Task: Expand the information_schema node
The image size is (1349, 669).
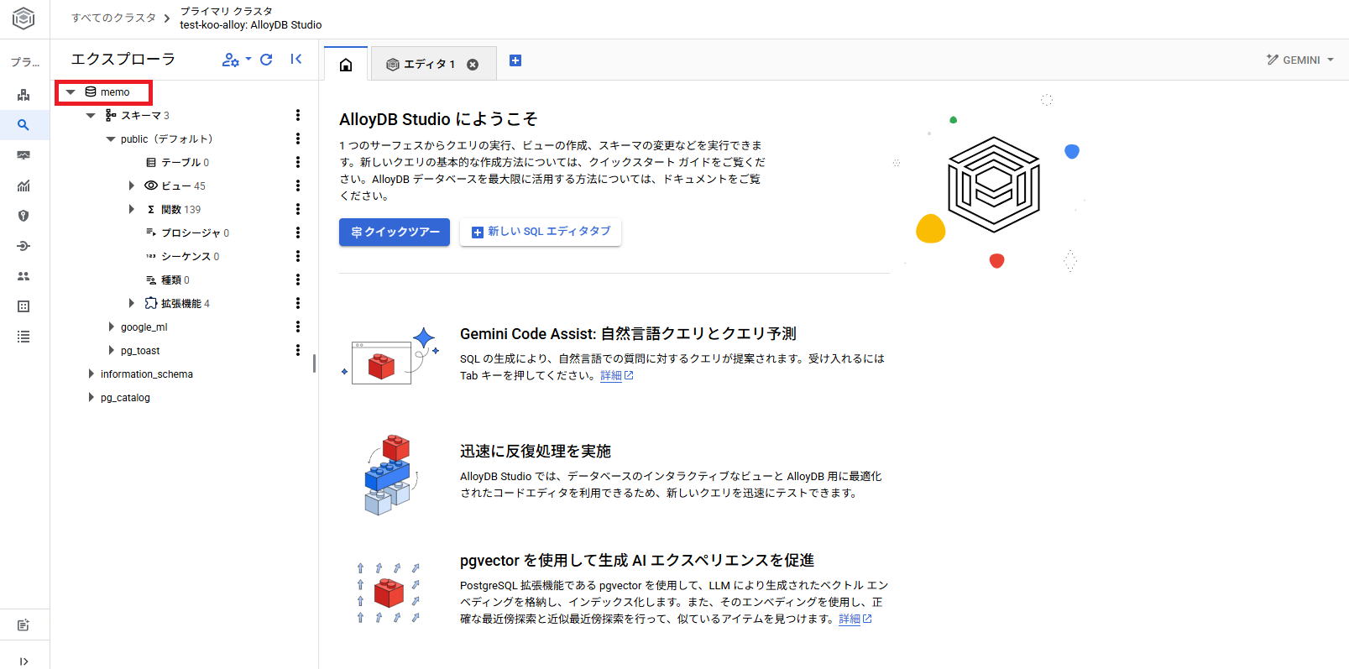Action: 91,374
